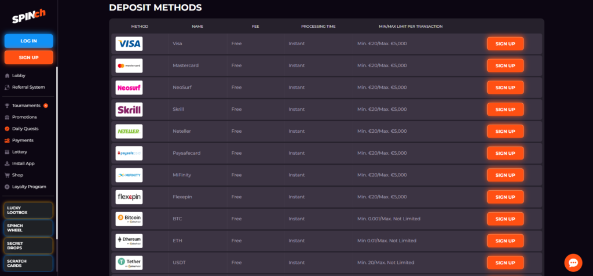593x276 pixels.
Task: Click the Tether logo
Action: click(x=129, y=263)
